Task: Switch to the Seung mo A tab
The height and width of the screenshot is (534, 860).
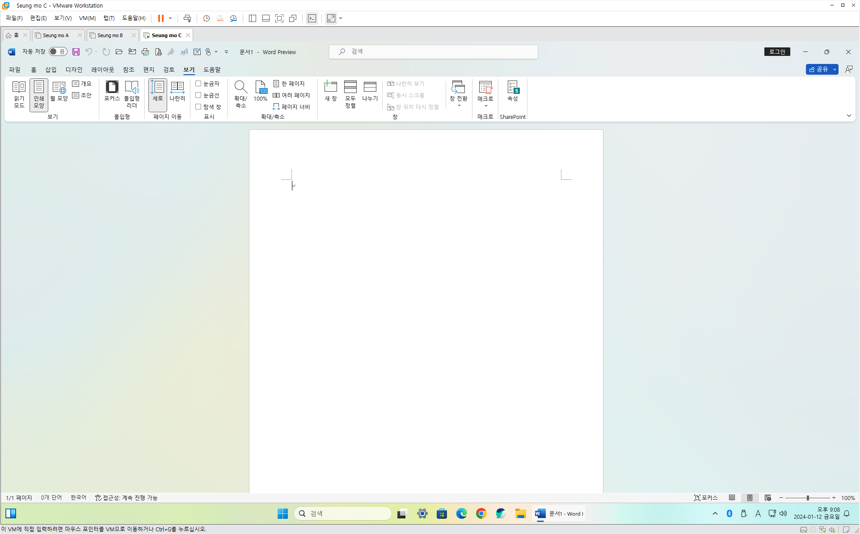Action: 55,35
